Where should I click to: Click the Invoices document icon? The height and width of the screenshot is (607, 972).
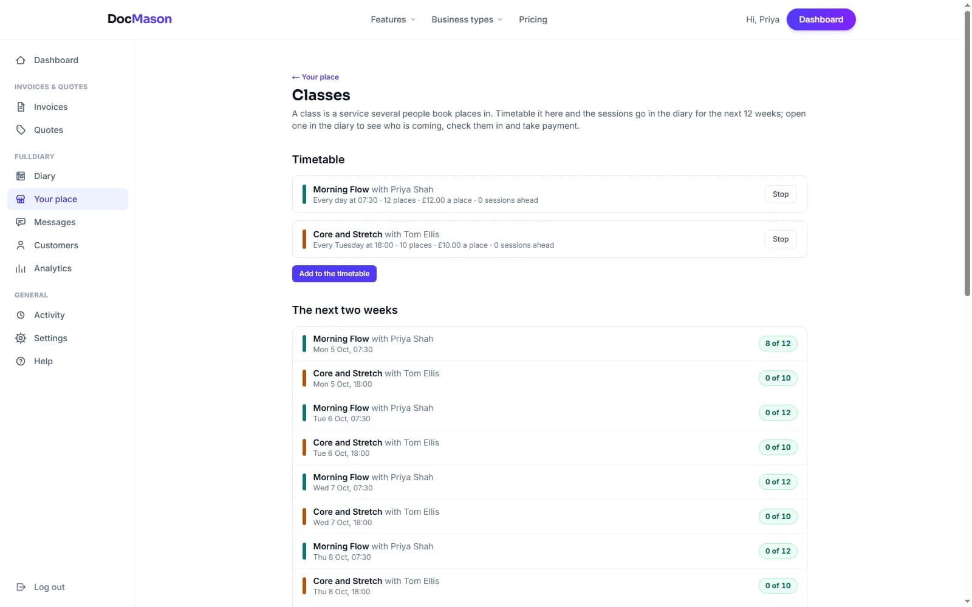click(21, 107)
